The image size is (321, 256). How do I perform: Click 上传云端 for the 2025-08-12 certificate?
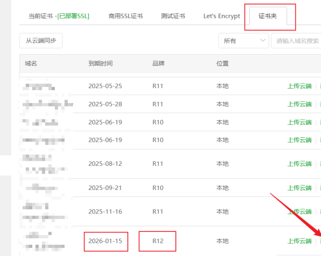click(299, 164)
